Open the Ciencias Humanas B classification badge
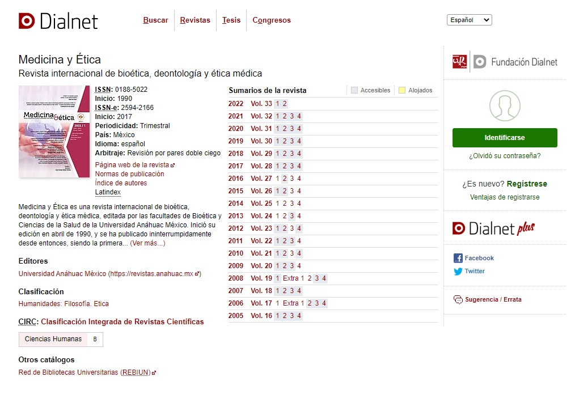This screenshot has height=394, width=575. [61, 340]
